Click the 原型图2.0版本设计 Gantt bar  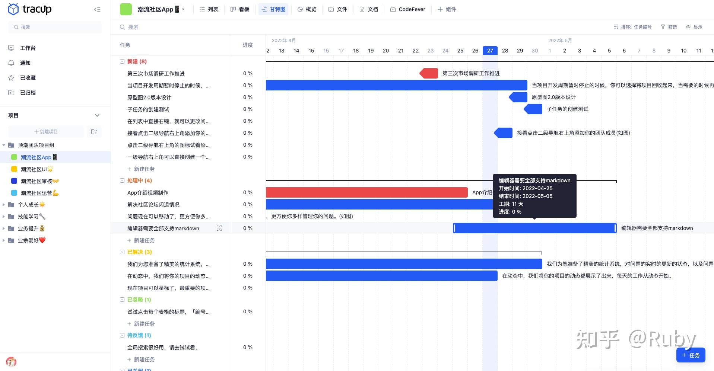click(x=518, y=97)
